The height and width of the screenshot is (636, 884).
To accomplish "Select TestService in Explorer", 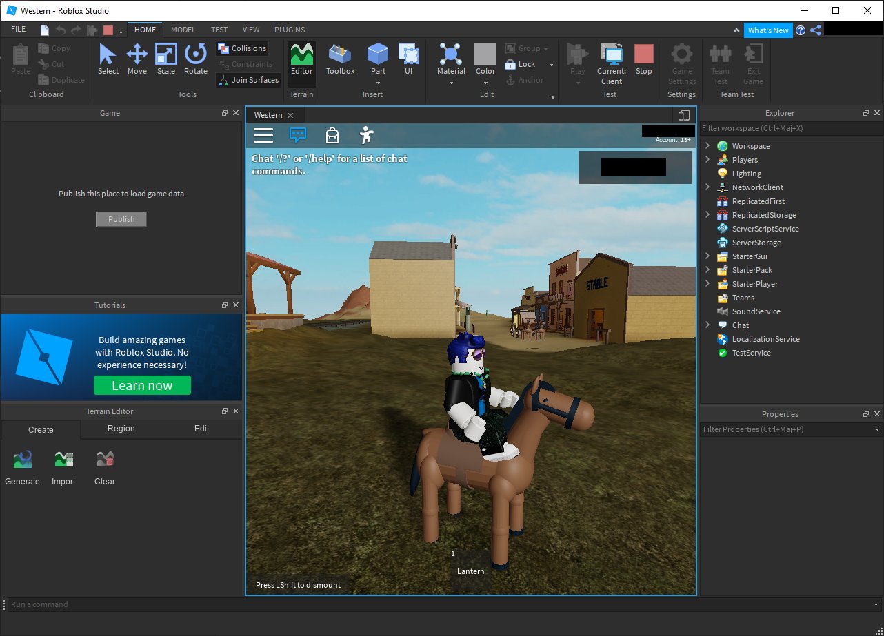I will 752,353.
